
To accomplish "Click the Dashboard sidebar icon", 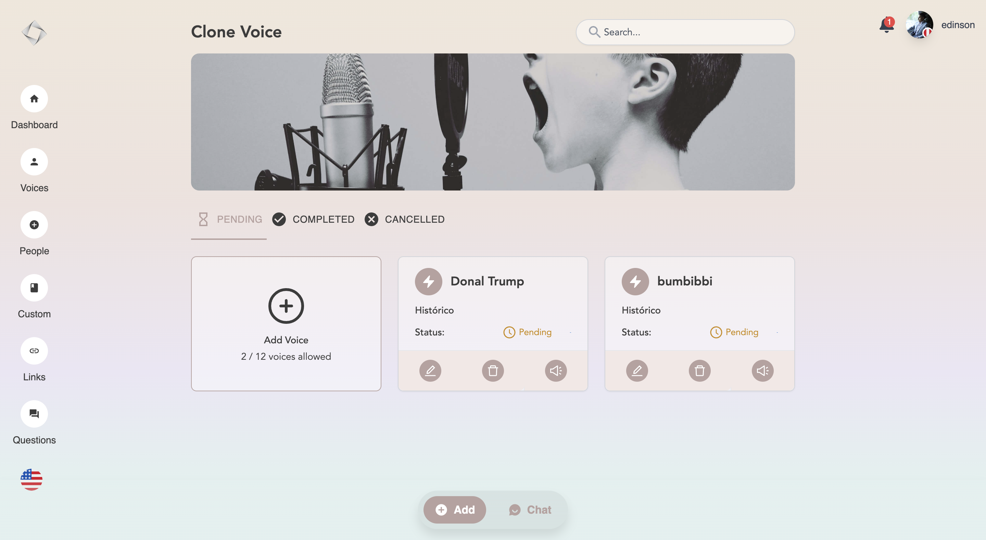I will click(x=35, y=98).
